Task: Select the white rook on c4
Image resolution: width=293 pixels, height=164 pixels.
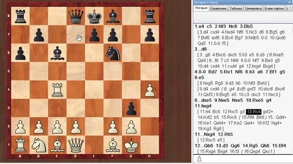Action: (x=57, y=90)
